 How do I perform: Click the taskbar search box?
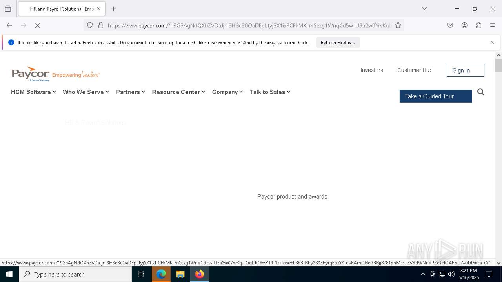pyautogui.click(x=75, y=274)
